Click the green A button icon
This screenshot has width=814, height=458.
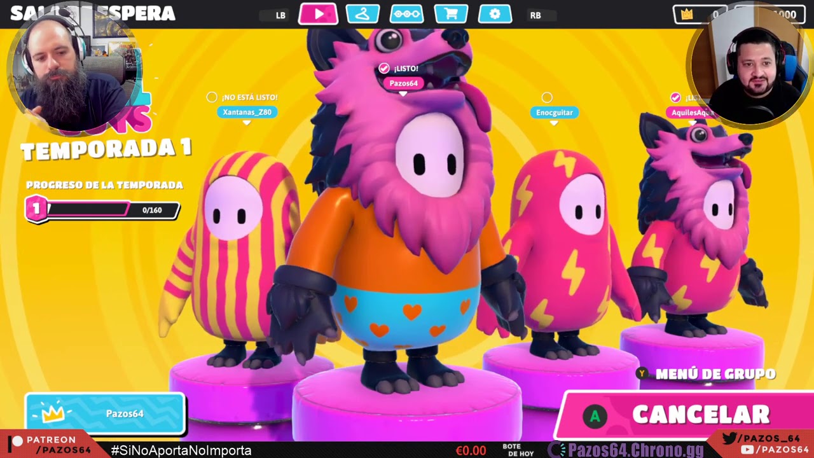(x=595, y=417)
